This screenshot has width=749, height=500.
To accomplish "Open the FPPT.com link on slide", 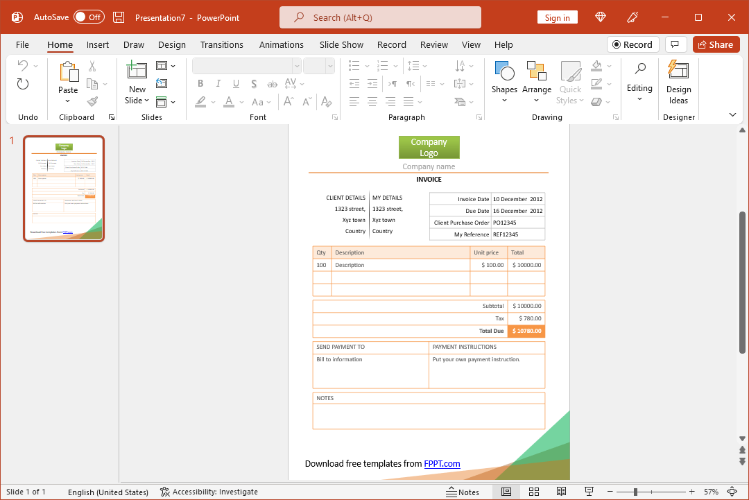I will point(442,464).
